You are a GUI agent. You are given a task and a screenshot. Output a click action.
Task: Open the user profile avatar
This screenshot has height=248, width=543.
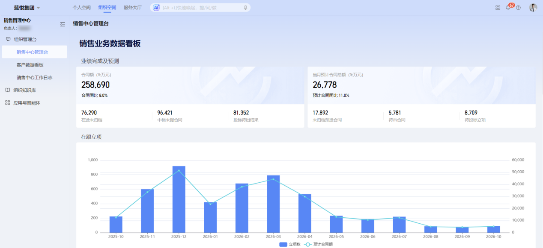click(x=533, y=8)
